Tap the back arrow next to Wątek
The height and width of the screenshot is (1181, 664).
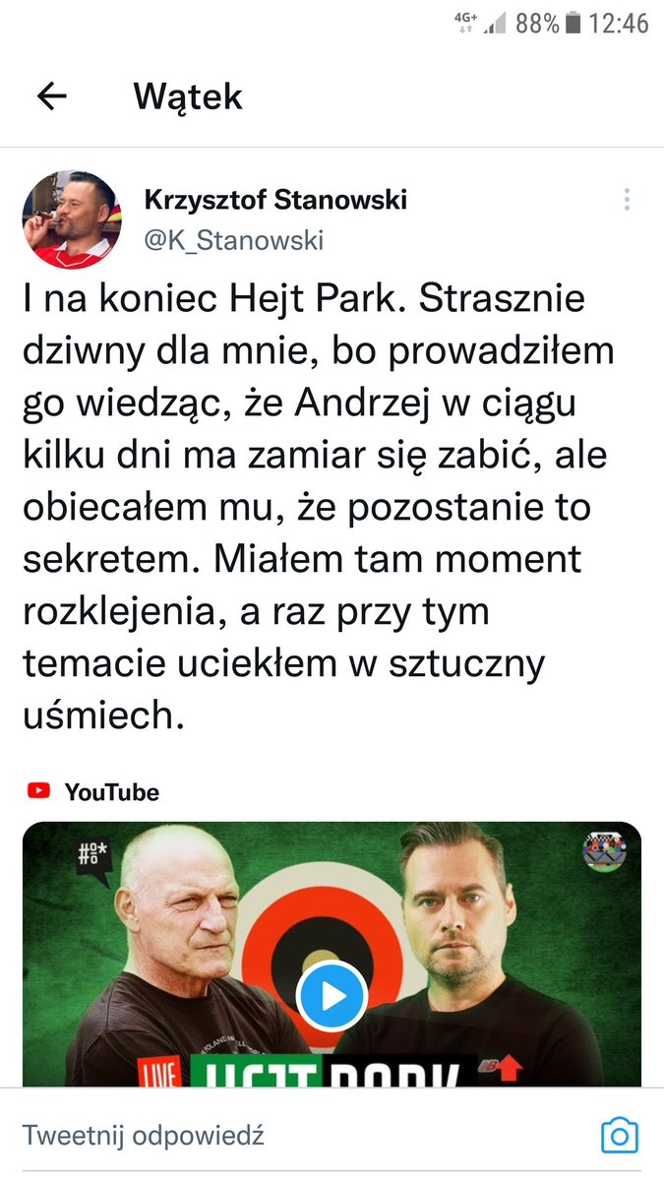coord(51,95)
